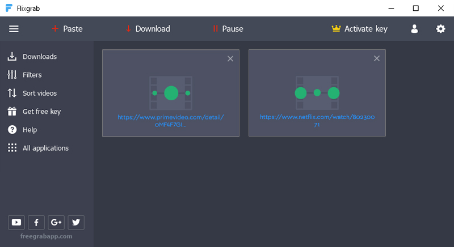Click the Paste label in toolbar

pyautogui.click(x=73, y=28)
